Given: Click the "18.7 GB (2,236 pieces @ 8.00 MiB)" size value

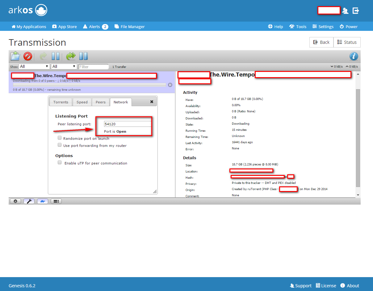Looking at the screenshot, I should click(x=255, y=164).
